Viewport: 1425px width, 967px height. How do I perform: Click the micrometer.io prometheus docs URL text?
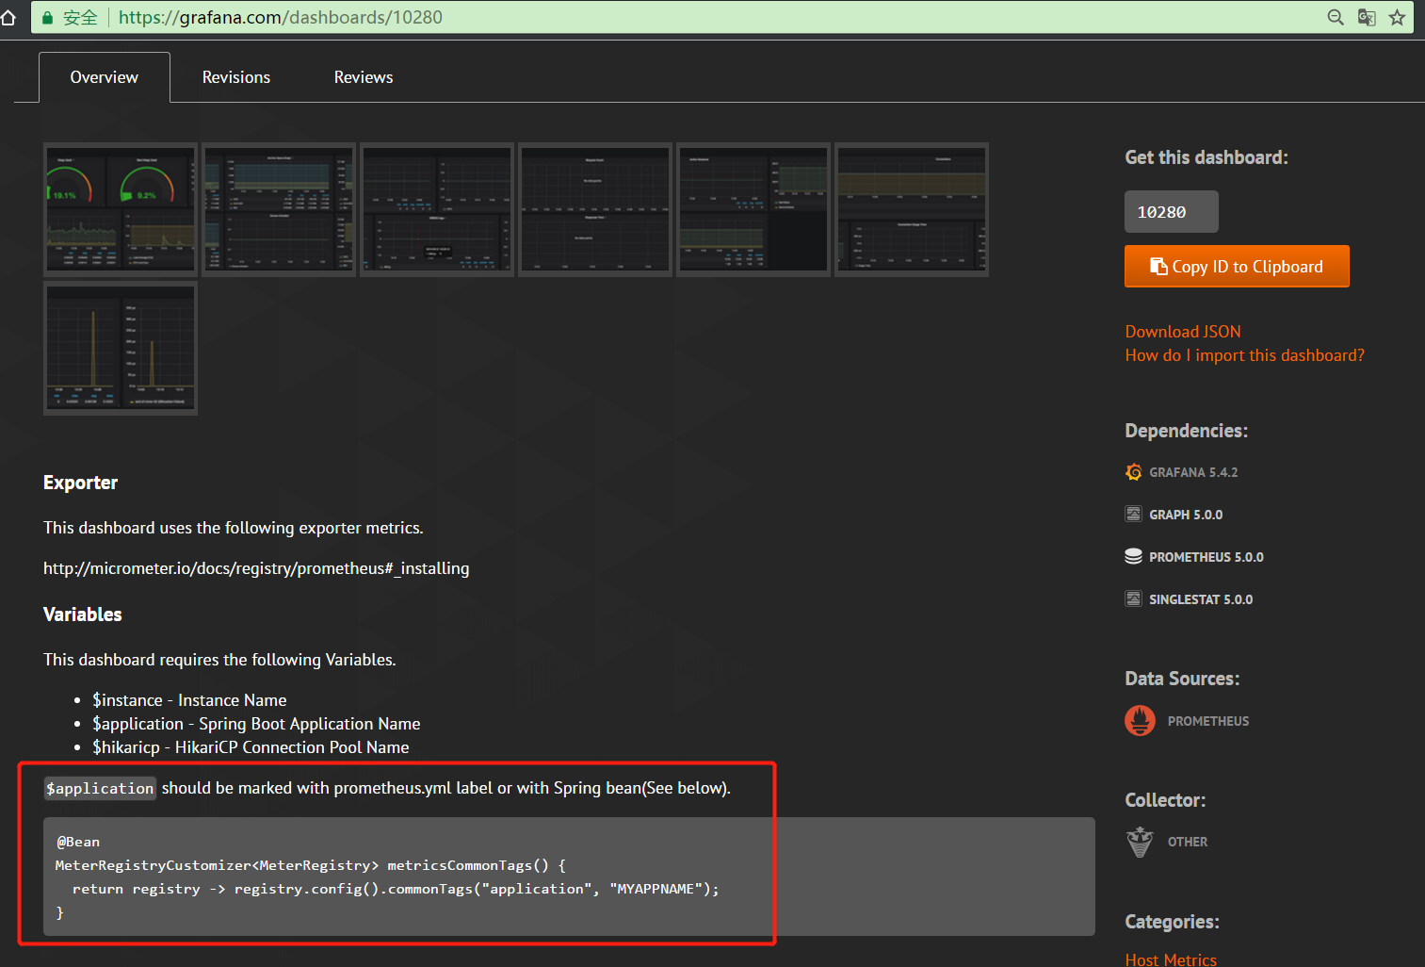pyautogui.click(x=256, y=568)
